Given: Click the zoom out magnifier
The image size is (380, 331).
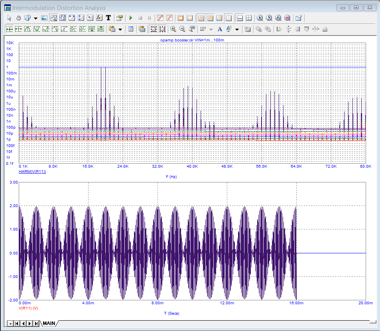Looking at the screenshot, I should [182, 29].
